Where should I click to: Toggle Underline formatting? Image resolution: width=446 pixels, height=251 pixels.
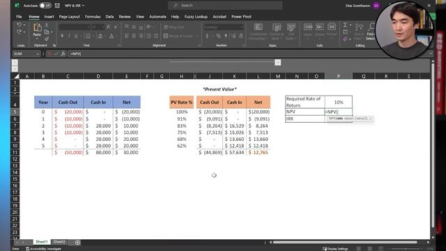76,36
